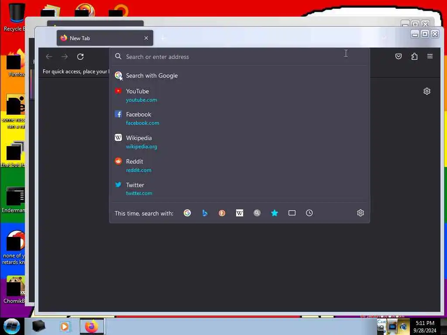The image size is (447, 335).
Task: Open the list all tabs dropdown arrow
Action: (x=384, y=38)
